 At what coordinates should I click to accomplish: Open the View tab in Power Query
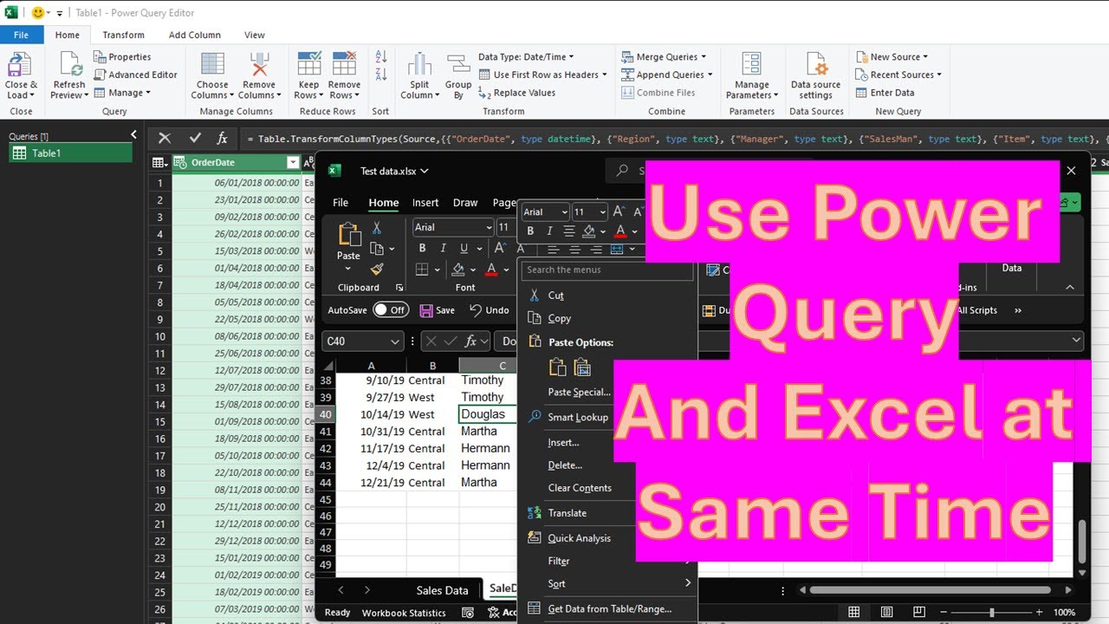pyautogui.click(x=255, y=35)
